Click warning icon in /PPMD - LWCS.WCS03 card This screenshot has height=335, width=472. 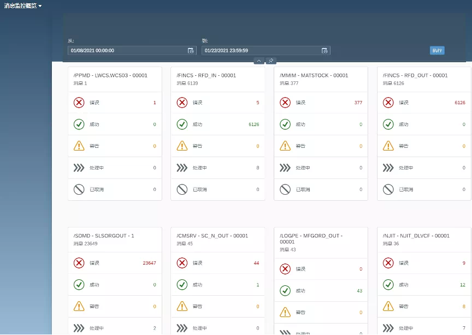pyautogui.click(x=79, y=146)
